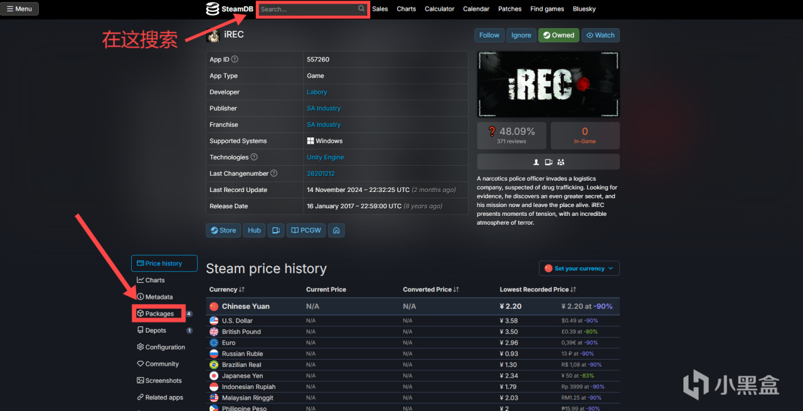Ignore the iREC app
803x411 pixels.
pyautogui.click(x=521, y=35)
